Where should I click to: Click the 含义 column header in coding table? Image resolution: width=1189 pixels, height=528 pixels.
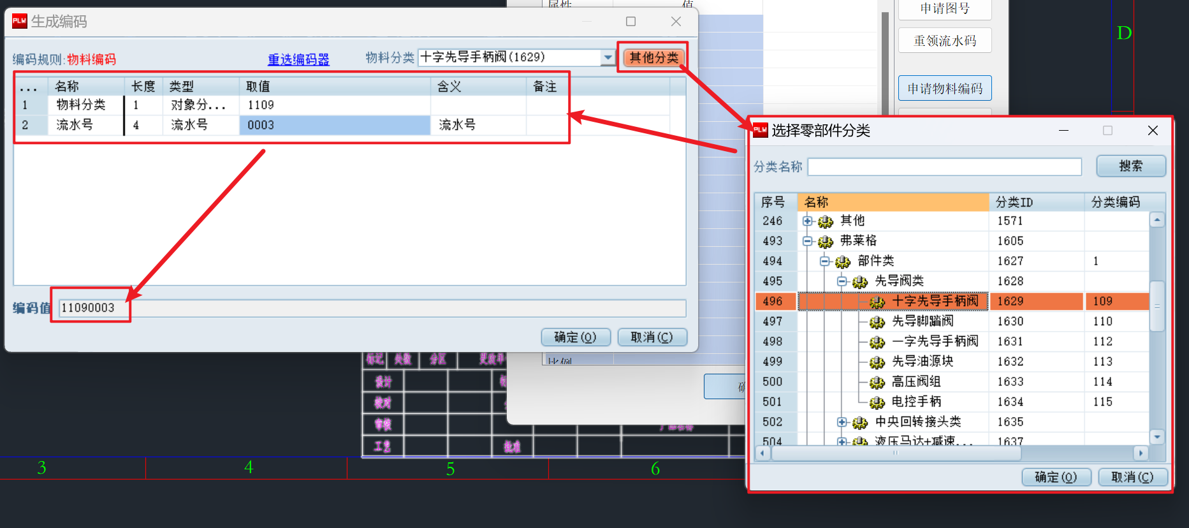478,86
